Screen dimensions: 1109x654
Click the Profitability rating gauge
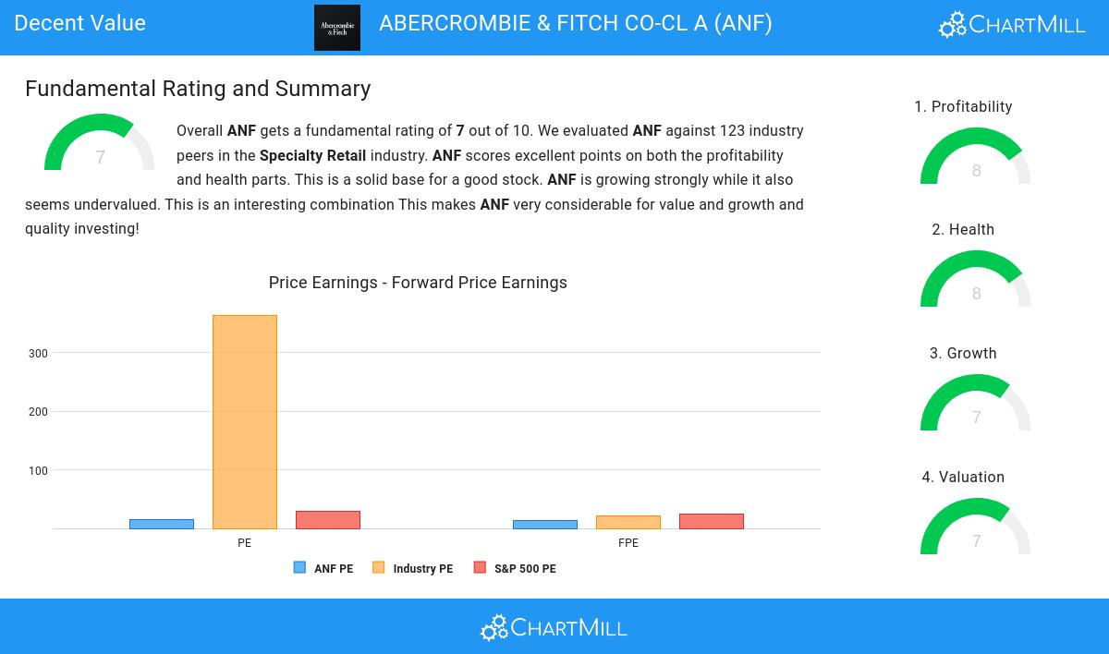[976, 158]
